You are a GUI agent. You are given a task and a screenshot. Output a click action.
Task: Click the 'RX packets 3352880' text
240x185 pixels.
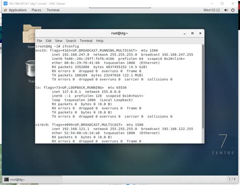click(x=70, y=67)
